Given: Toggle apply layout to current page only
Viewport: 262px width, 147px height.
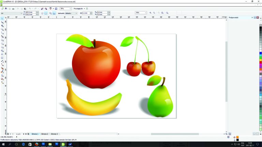Looking at the screenshot, I should tap(54, 13).
